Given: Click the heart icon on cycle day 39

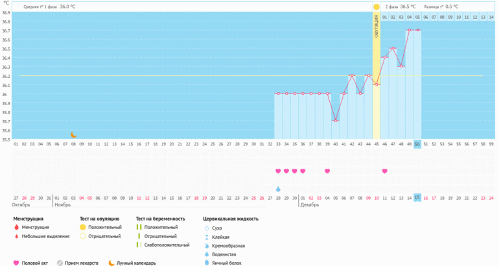Looking at the screenshot, I should pyautogui.click(x=327, y=171).
